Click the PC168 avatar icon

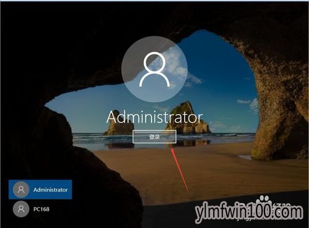click(21, 209)
